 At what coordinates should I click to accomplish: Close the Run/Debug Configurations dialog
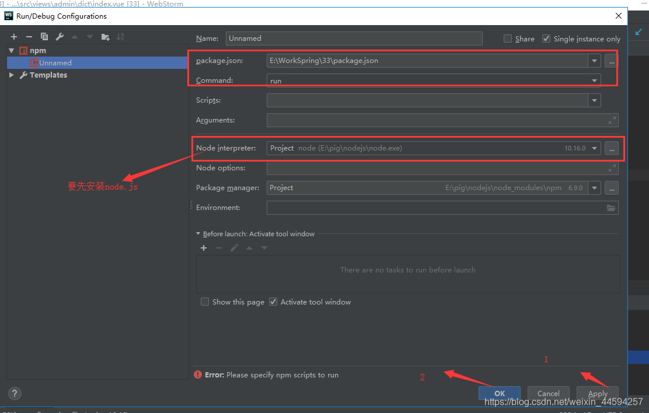pos(619,16)
